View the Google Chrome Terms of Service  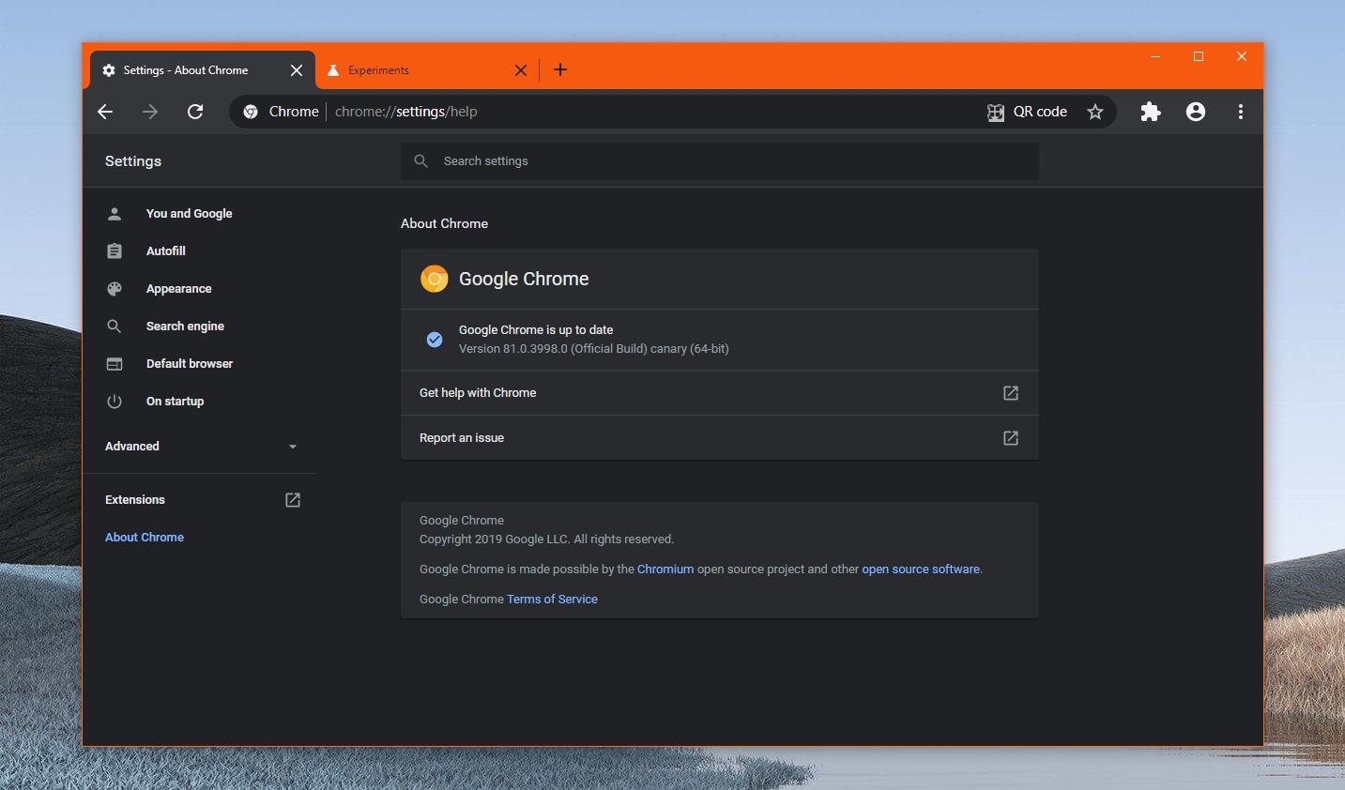tap(552, 599)
